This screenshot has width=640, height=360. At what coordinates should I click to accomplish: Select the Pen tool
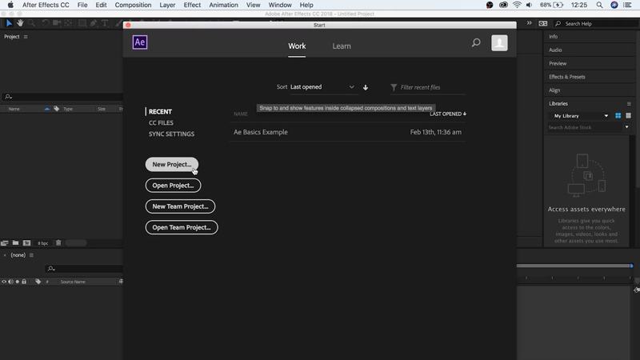coord(94,23)
